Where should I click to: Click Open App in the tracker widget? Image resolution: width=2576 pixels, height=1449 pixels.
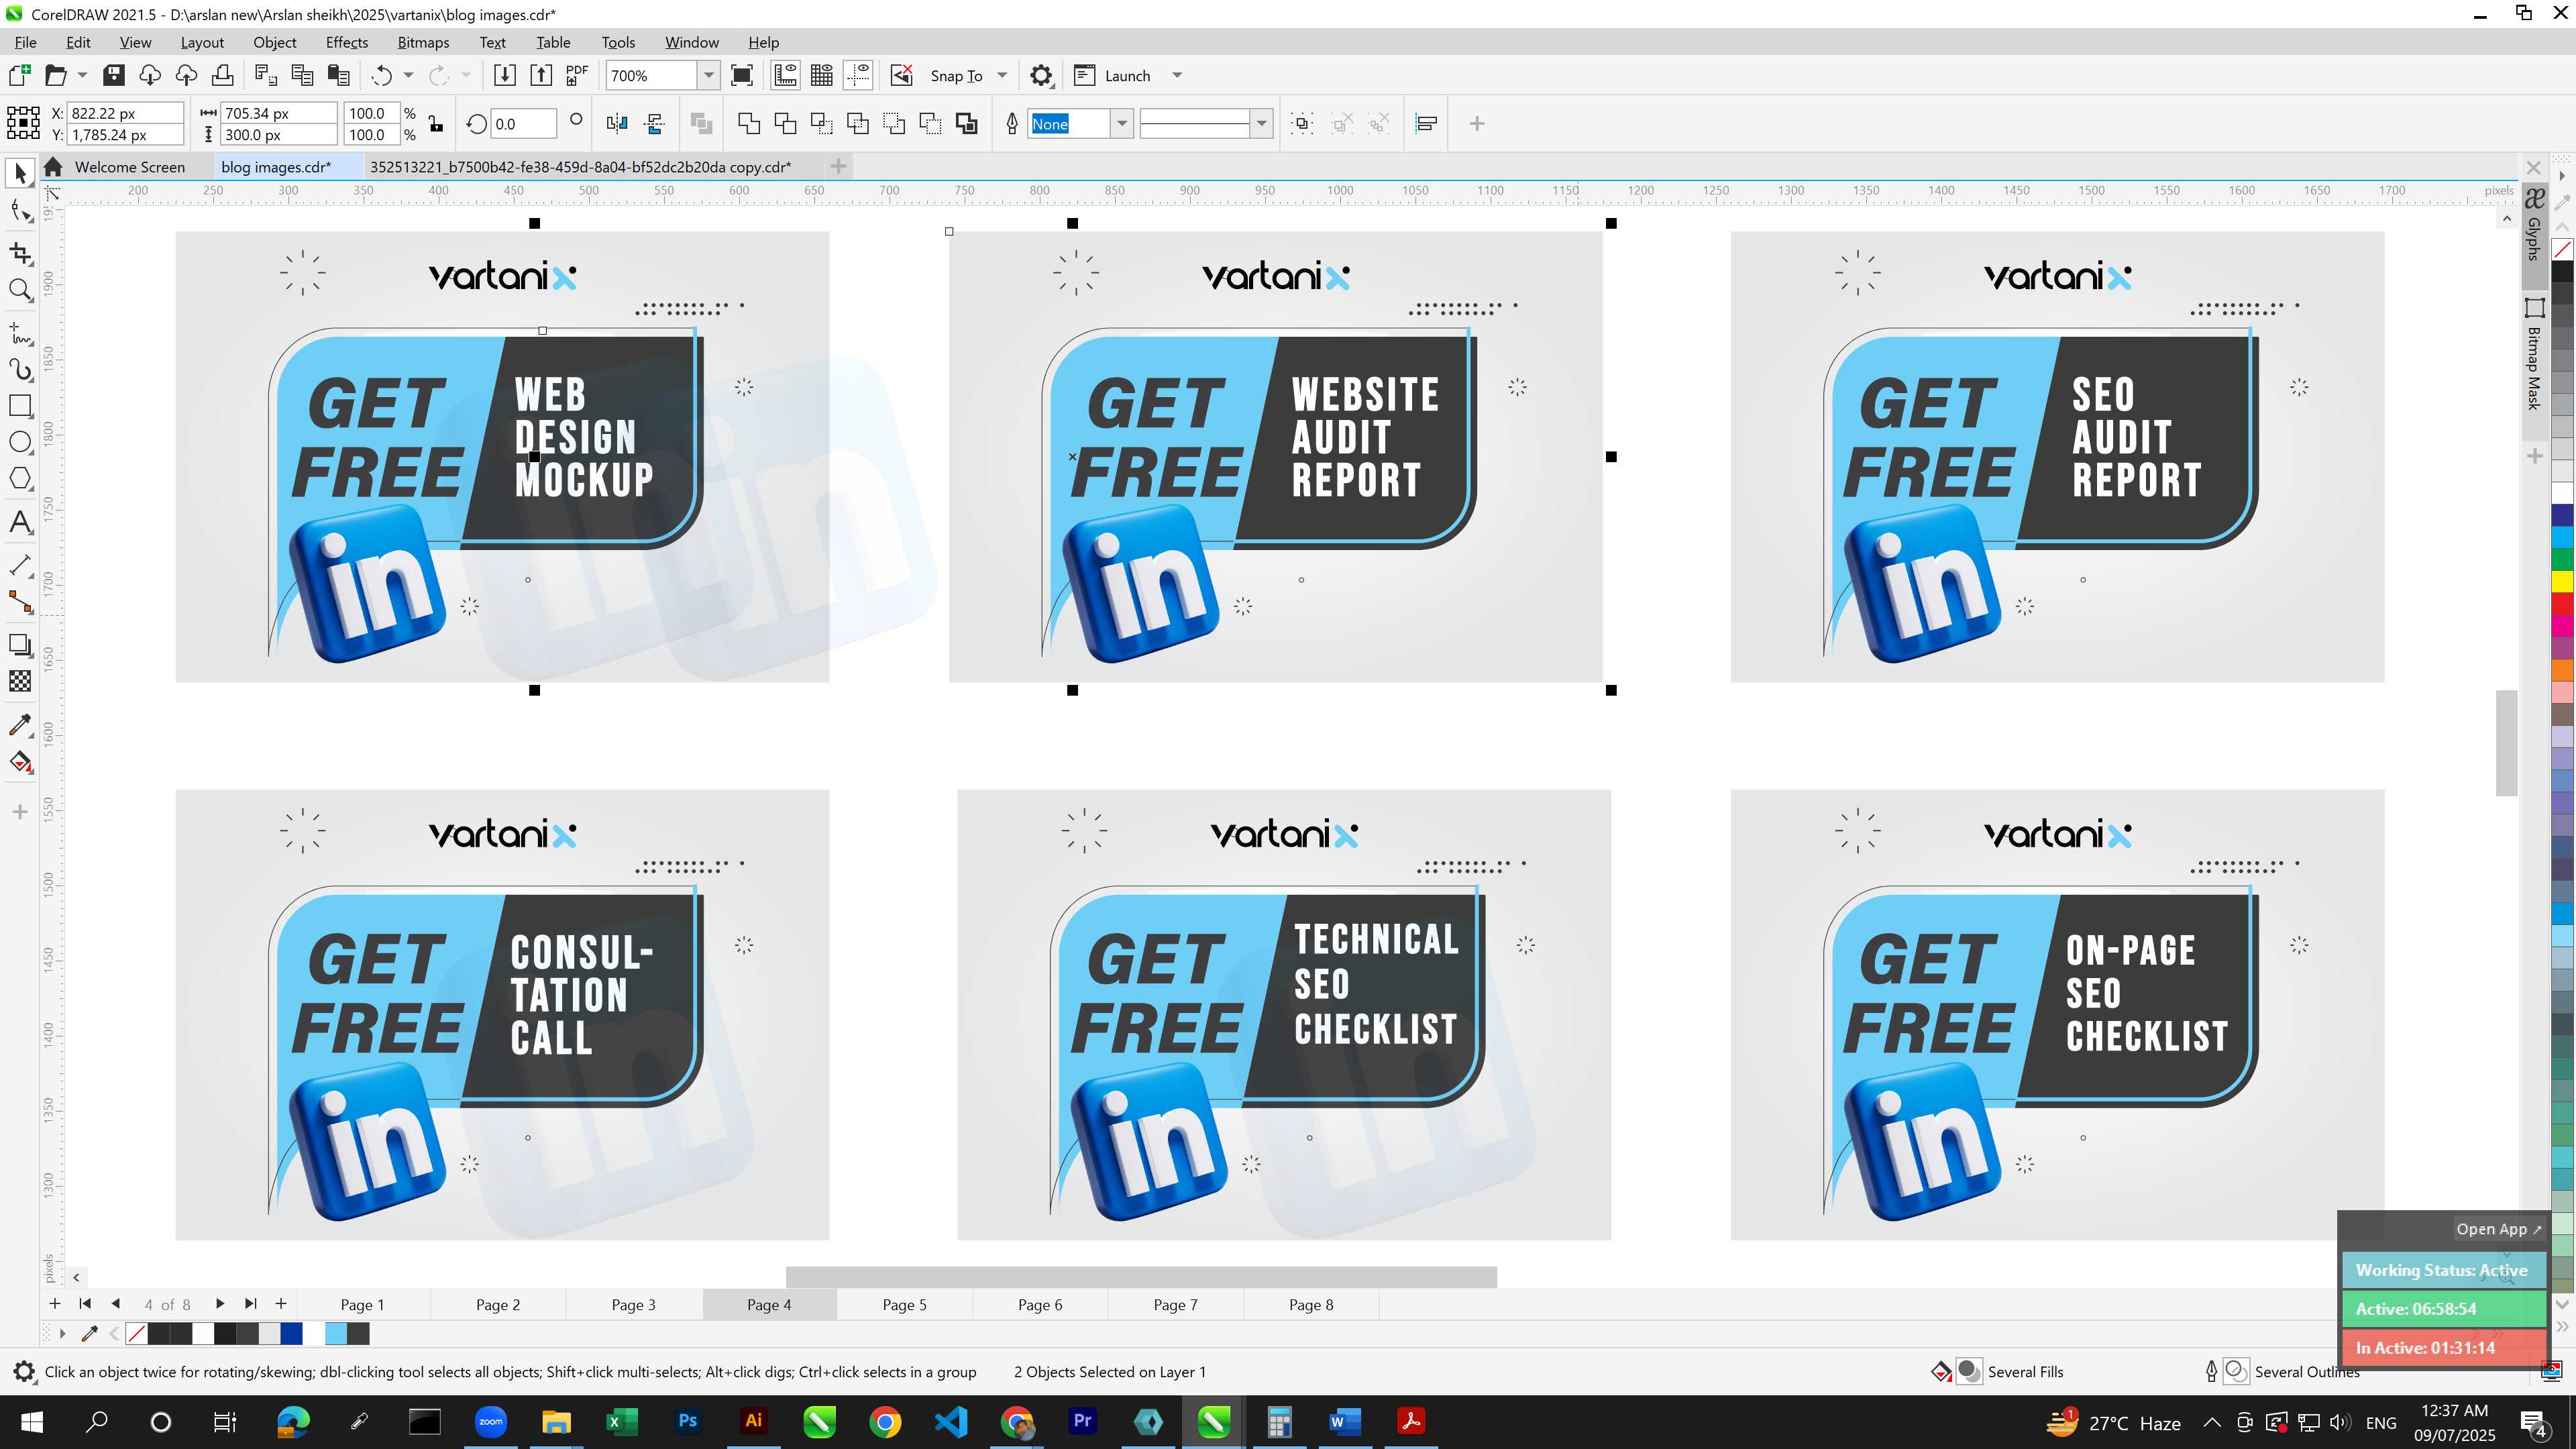[2498, 1229]
